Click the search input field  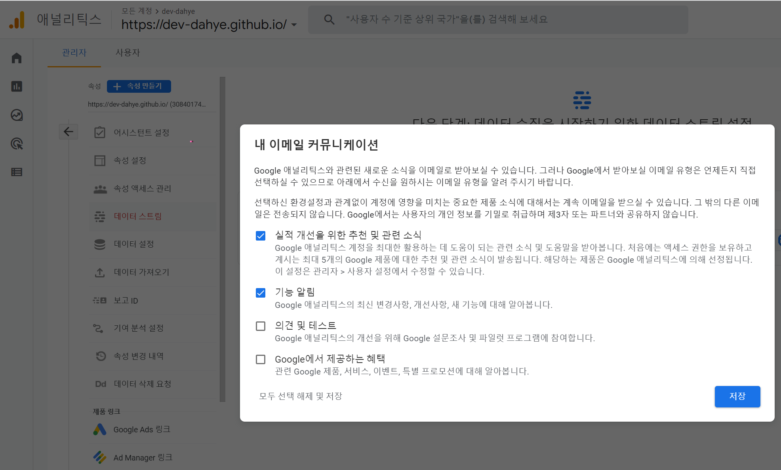pyautogui.click(x=498, y=19)
